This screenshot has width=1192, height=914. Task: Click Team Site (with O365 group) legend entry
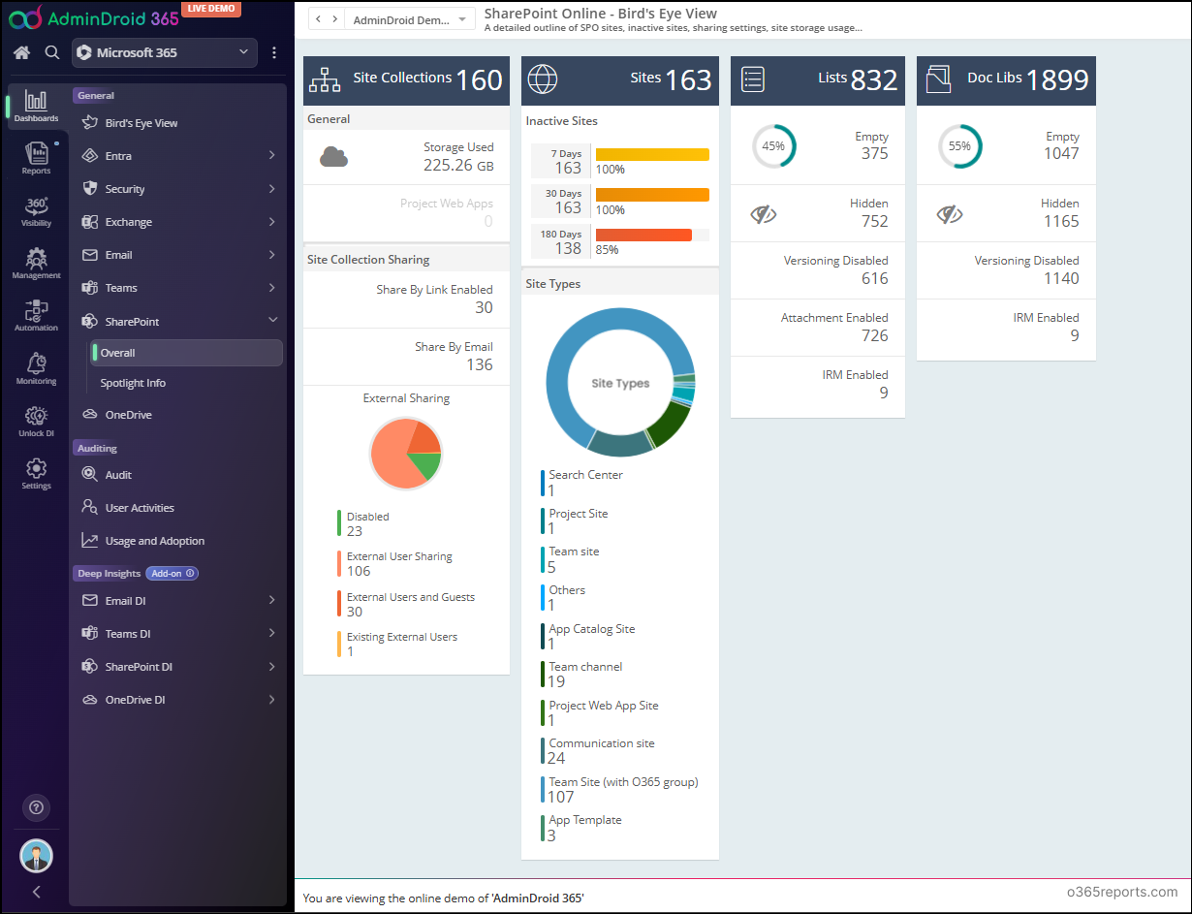coord(620,788)
